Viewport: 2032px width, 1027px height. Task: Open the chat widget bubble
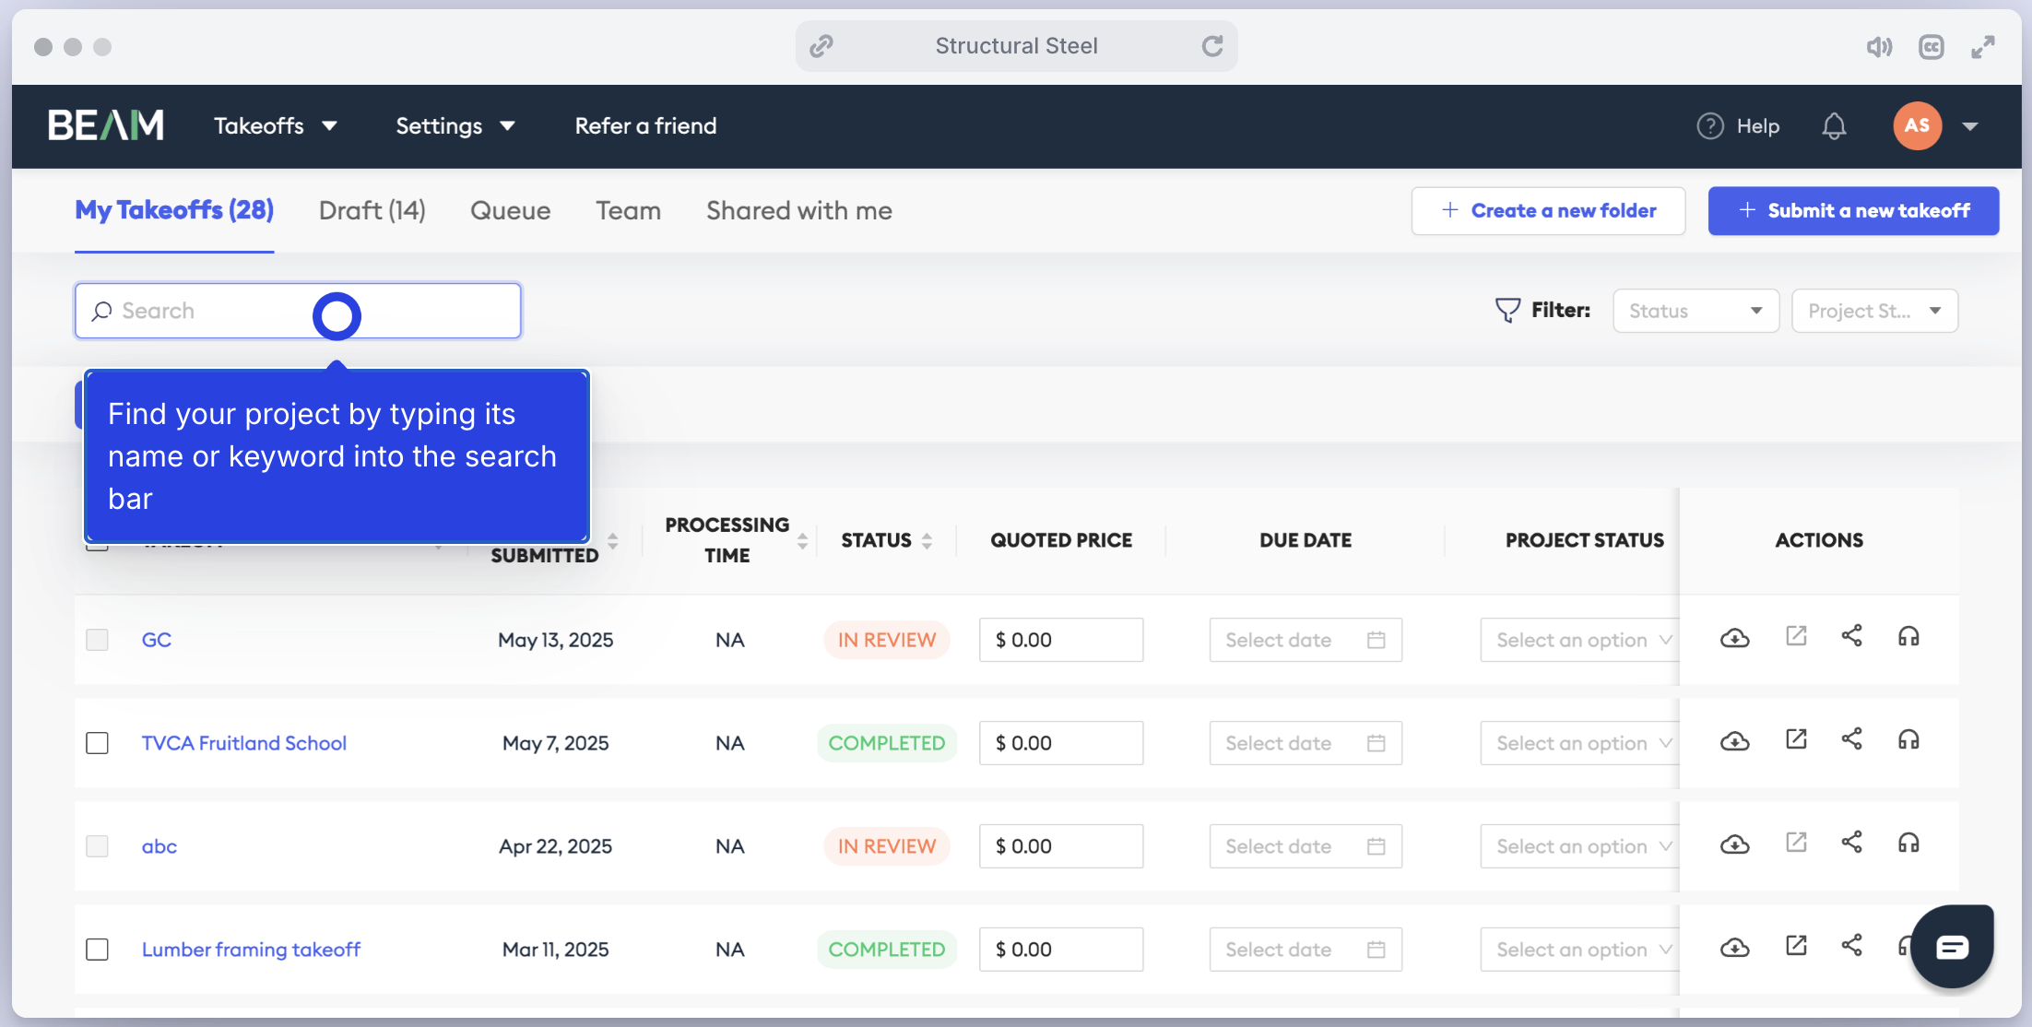[1952, 946]
